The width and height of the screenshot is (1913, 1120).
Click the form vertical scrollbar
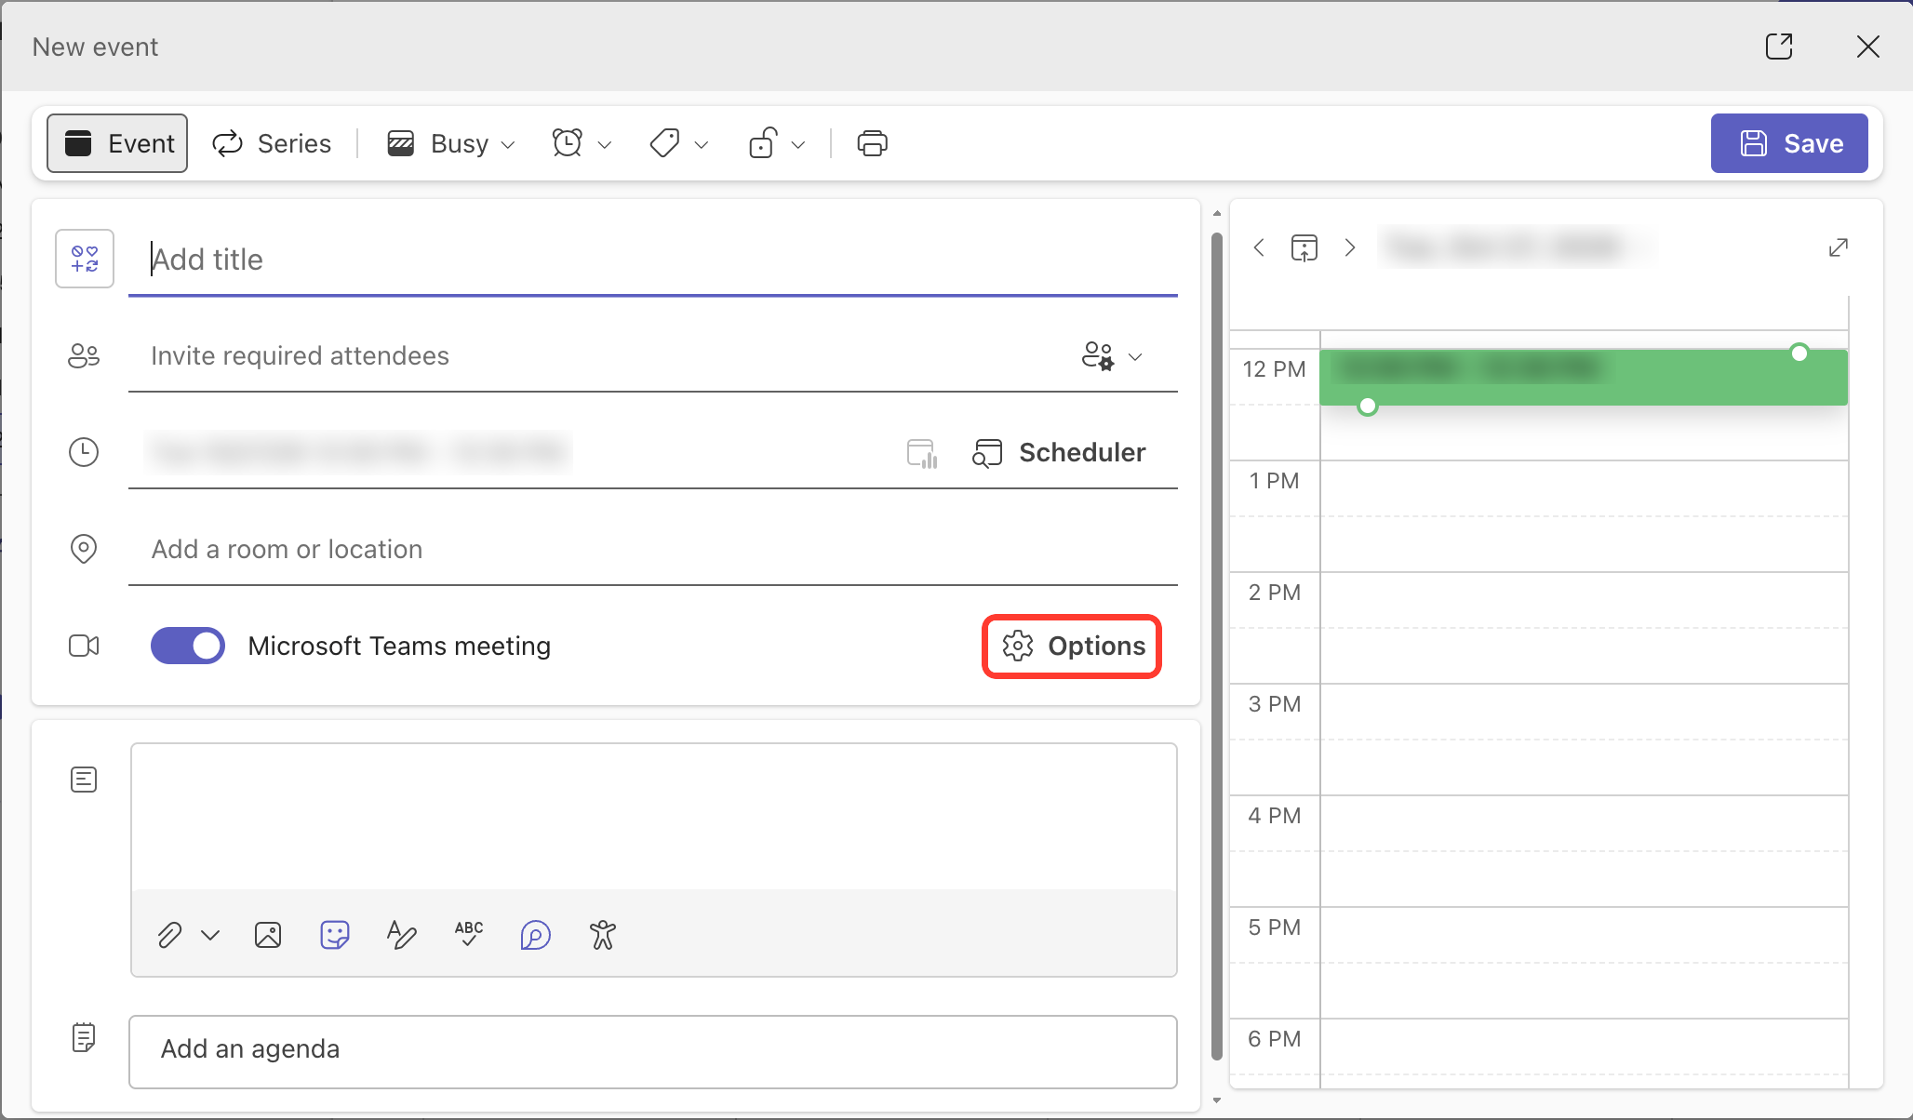pos(1216,647)
